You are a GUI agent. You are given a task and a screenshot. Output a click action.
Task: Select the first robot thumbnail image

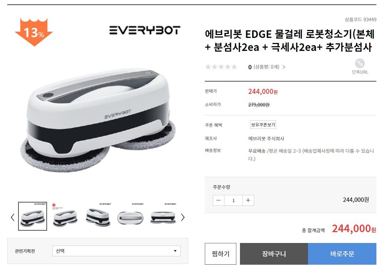pyautogui.click(x=33, y=216)
